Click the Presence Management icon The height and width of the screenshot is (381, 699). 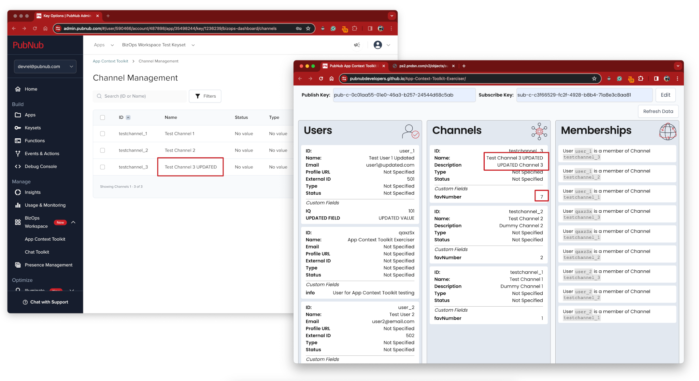click(17, 265)
